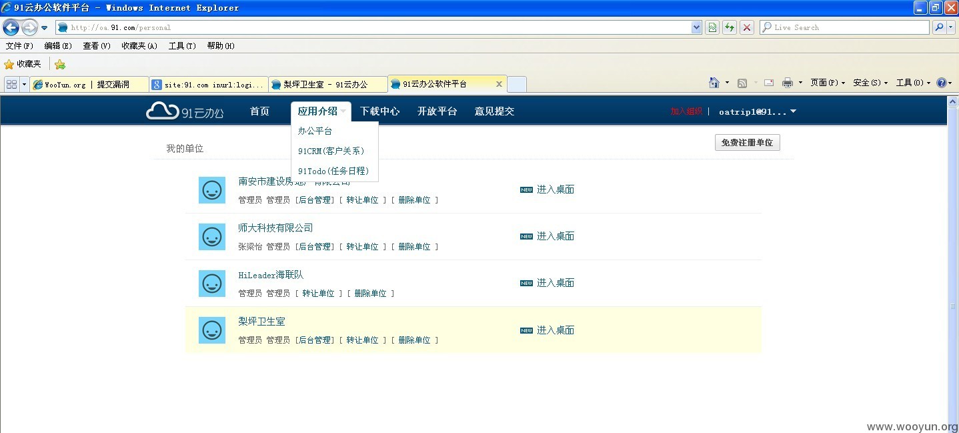Open a new blank tab

(x=517, y=84)
